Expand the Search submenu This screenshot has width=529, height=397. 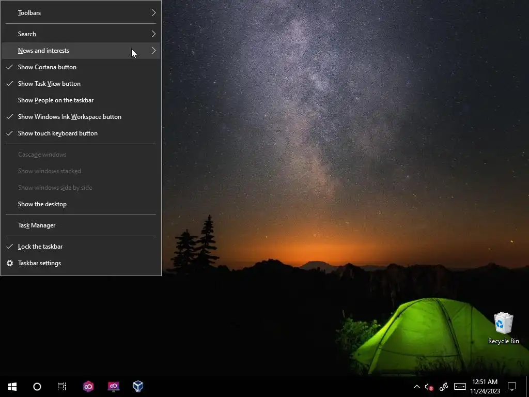[x=81, y=34]
